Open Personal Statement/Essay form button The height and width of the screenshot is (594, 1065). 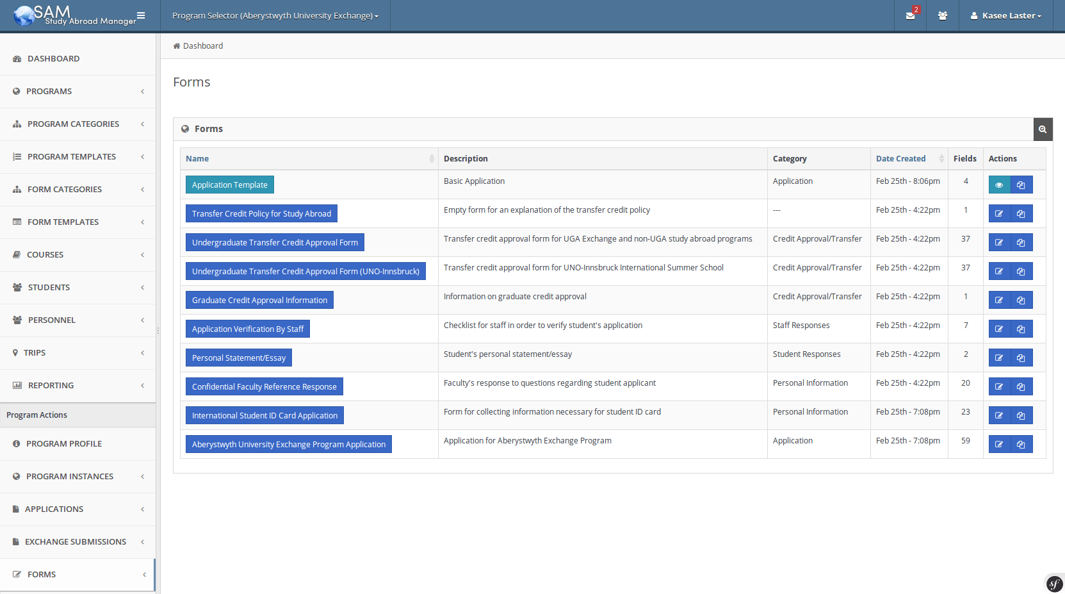(239, 358)
